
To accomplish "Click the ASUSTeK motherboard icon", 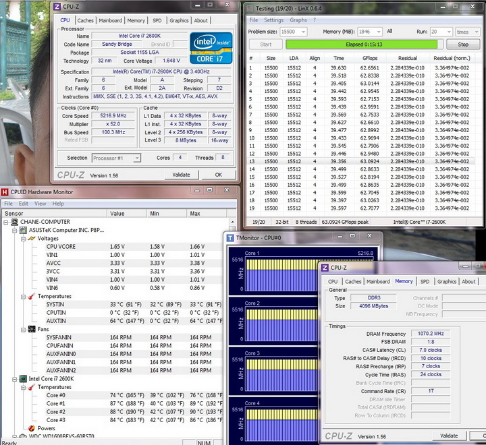I will point(23,230).
